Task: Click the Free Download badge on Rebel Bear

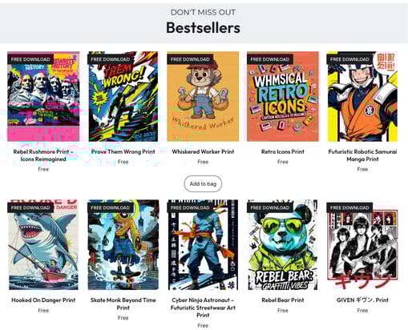Action: (270, 207)
